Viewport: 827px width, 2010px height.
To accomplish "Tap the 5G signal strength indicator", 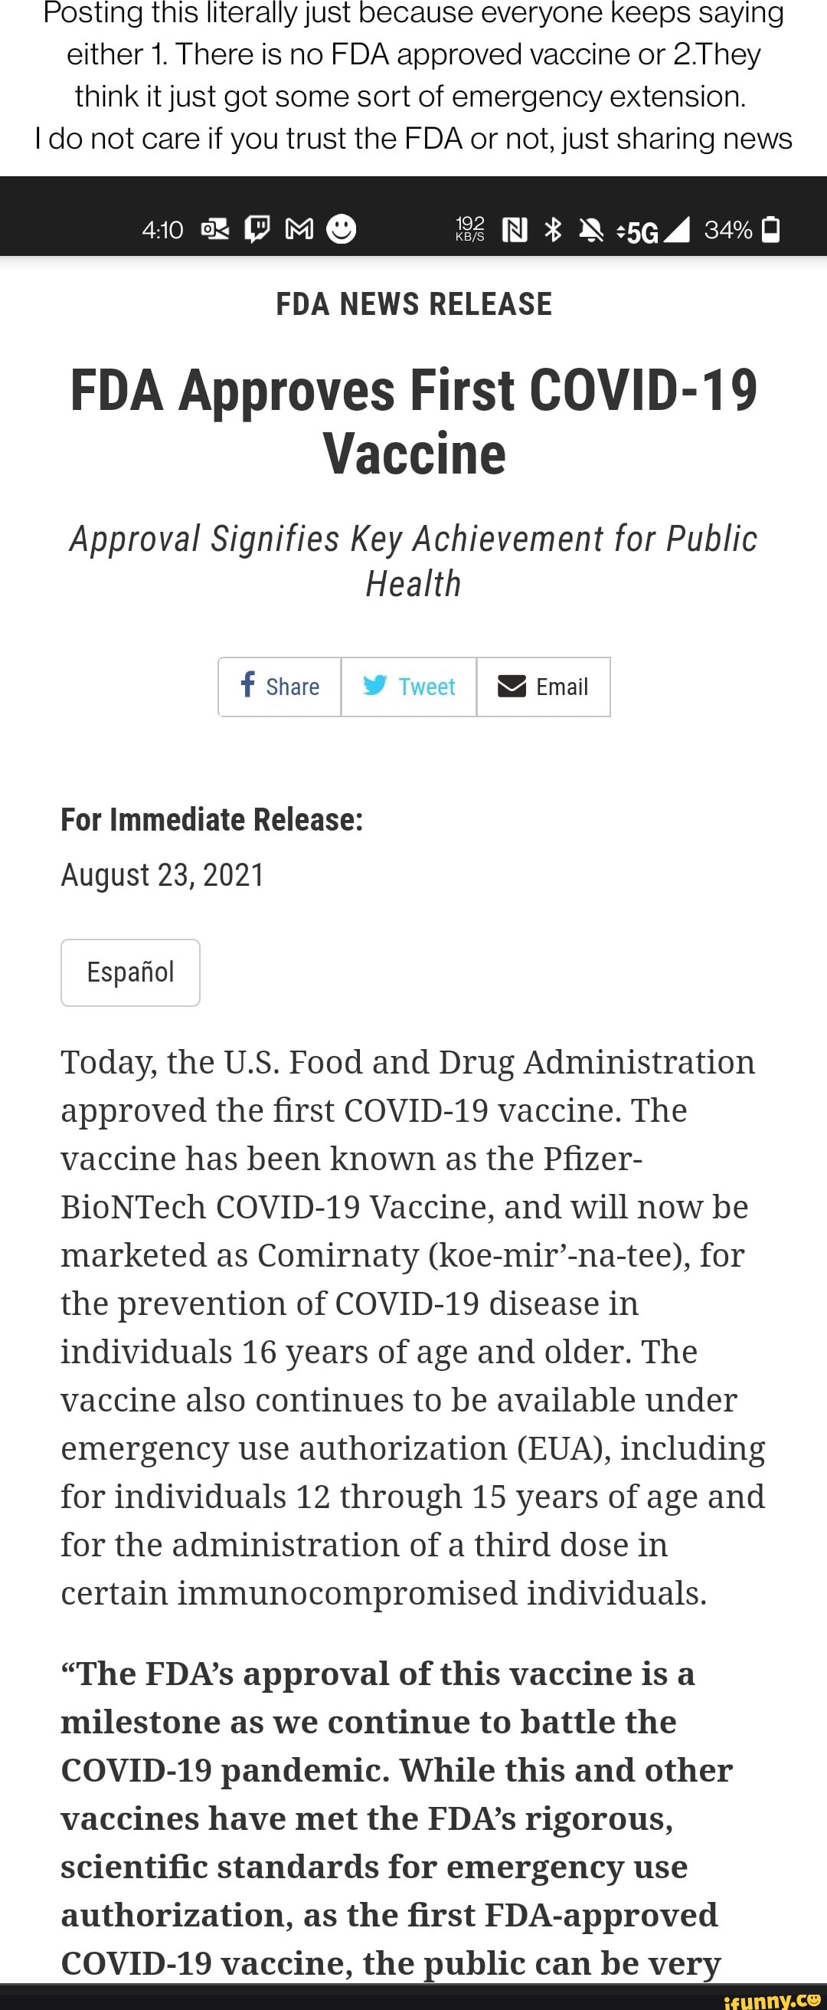I will 653,230.
